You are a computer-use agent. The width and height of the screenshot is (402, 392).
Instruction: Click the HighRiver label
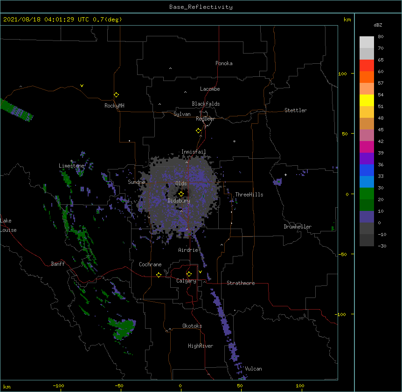(201, 346)
